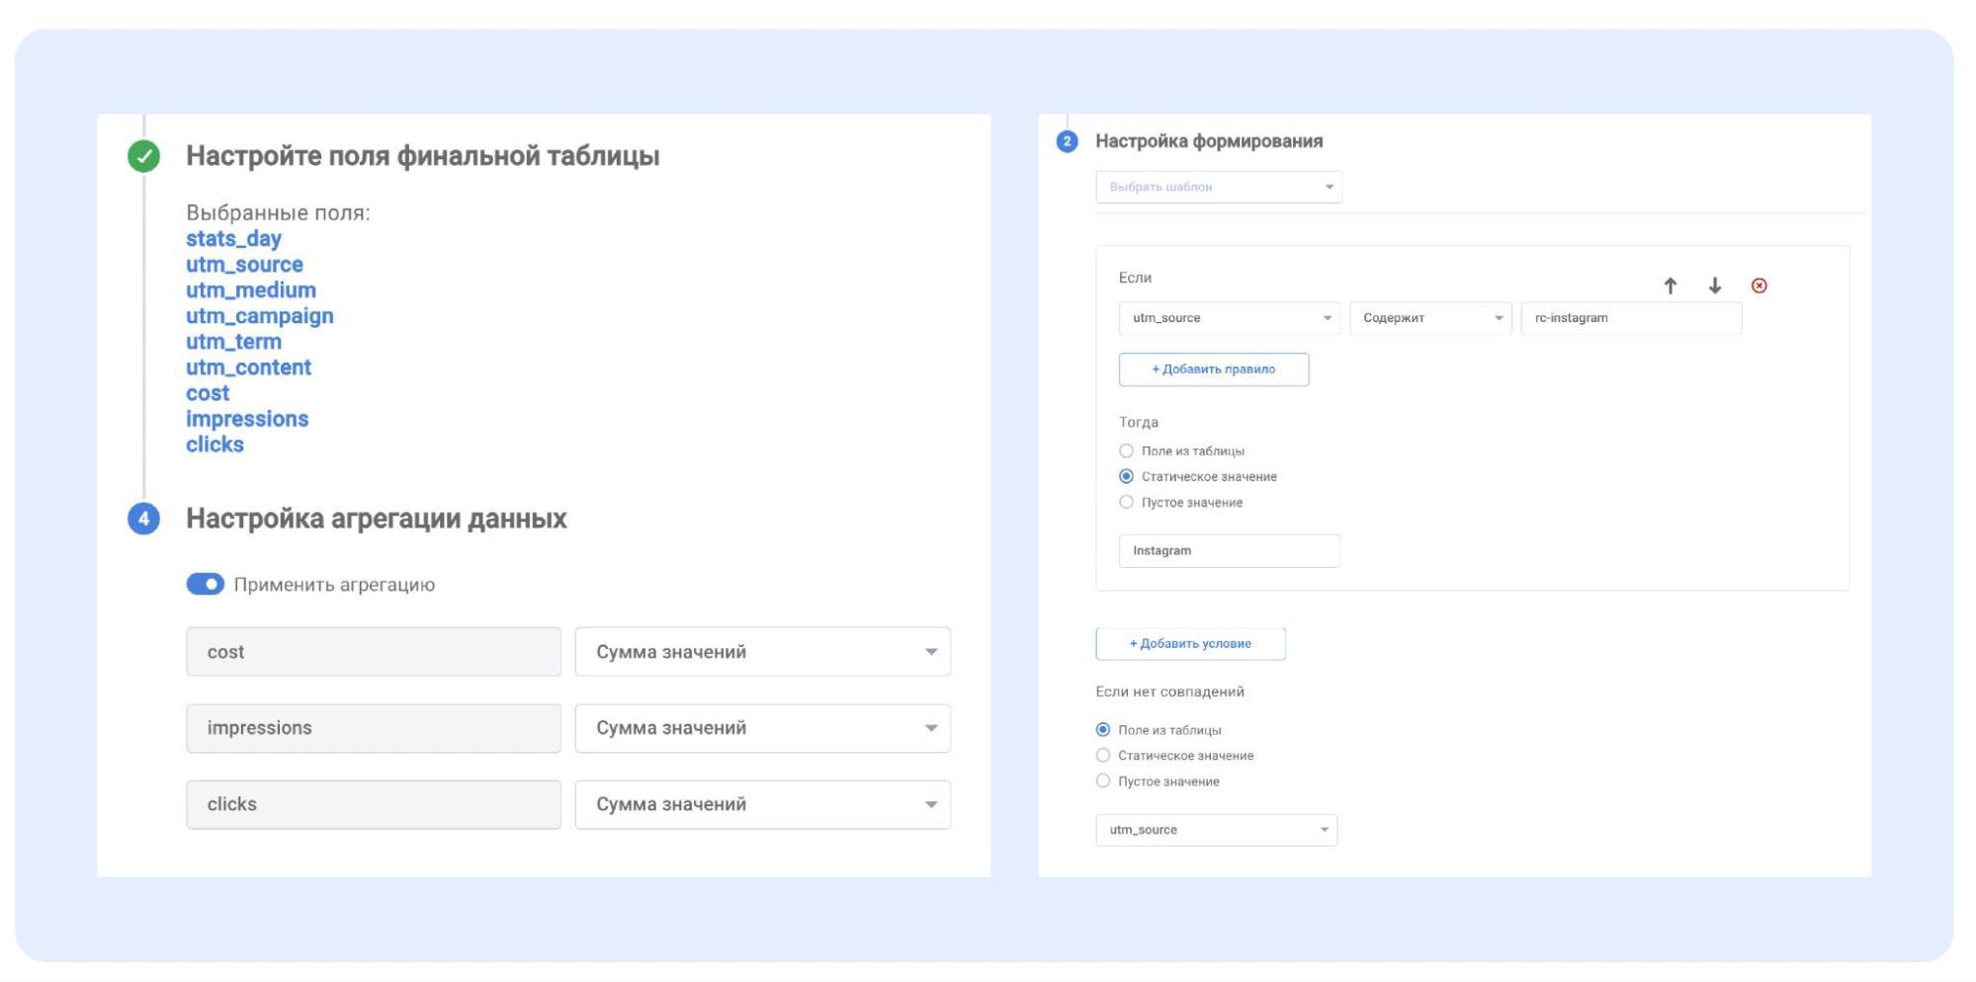Click the rc-instagram value input field

pos(1630,318)
